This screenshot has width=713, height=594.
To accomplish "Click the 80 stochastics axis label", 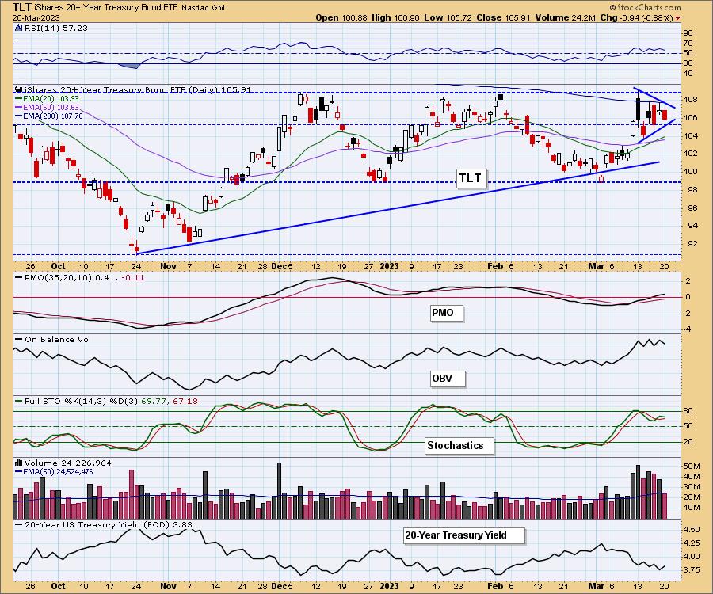I will pos(688,411).
